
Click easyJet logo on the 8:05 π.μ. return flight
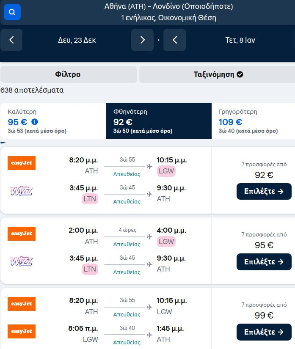(x=22, y=331)
